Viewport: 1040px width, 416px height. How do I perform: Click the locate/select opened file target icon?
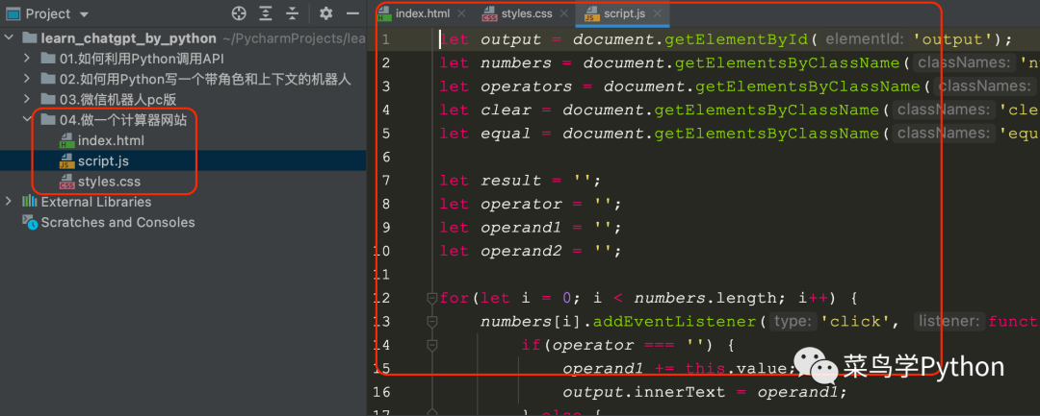(x=240, y=13)
